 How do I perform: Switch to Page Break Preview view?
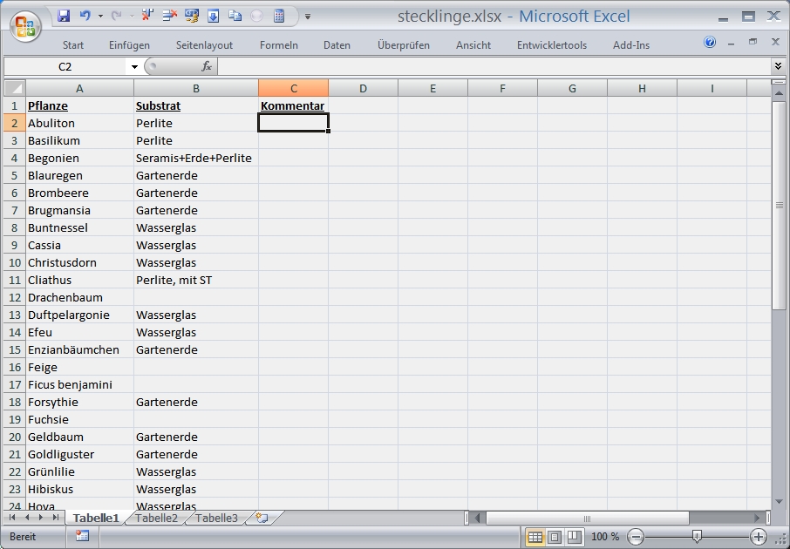(x=574, y=537)
